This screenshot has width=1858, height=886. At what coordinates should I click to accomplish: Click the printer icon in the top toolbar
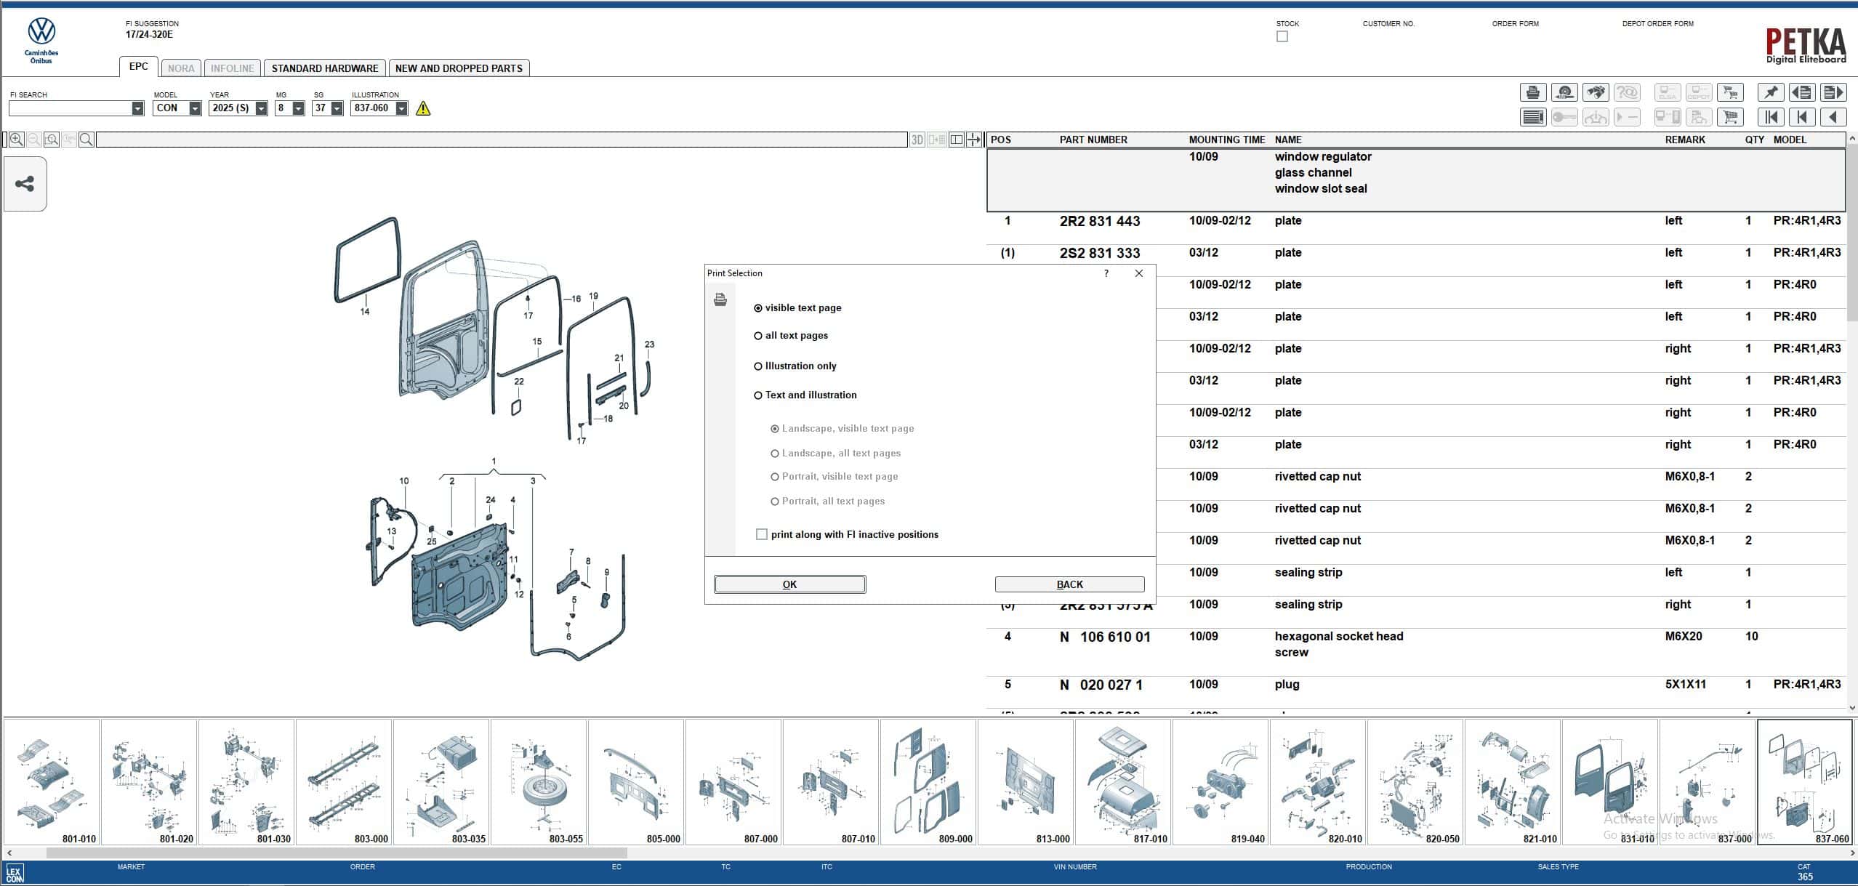tap(1534, 92)
